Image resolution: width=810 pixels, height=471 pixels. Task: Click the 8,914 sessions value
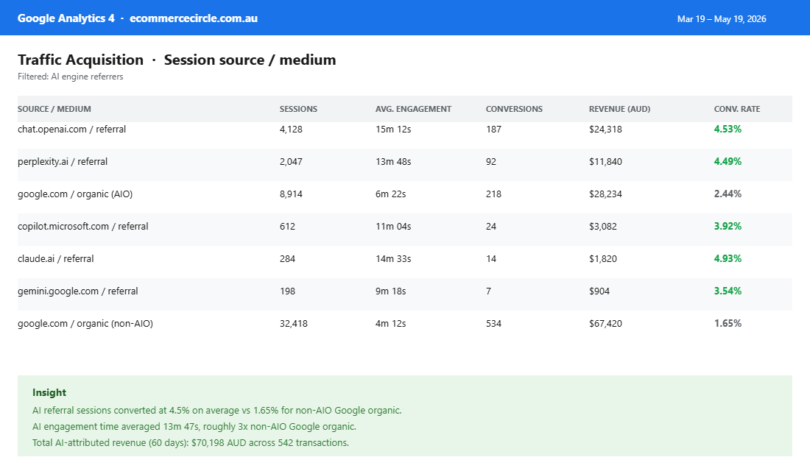291,194
